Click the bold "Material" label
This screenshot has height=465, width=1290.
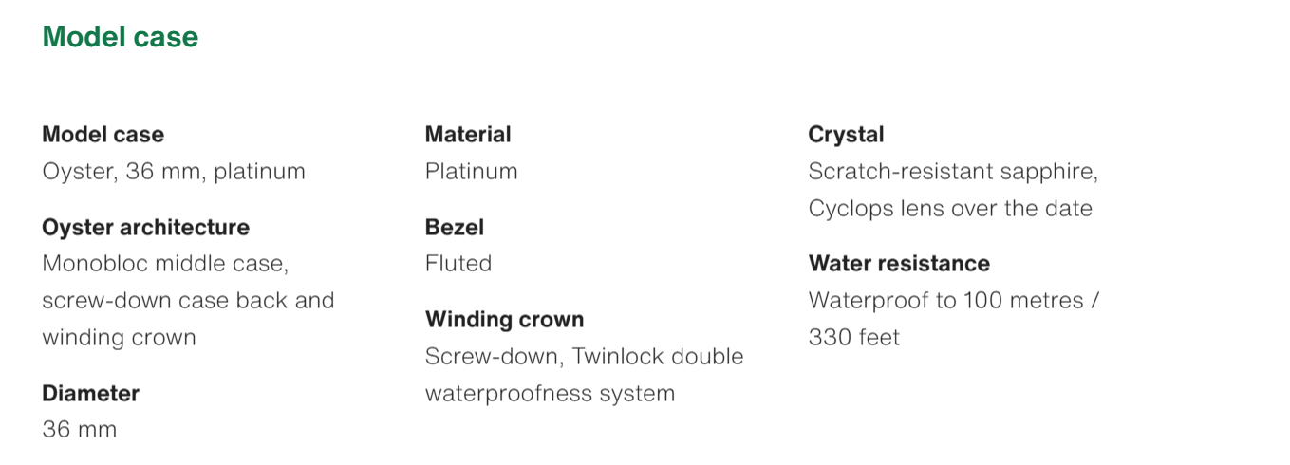[468, 135]
